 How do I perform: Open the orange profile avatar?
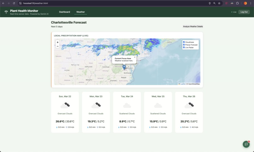click(x=245, y=3)
